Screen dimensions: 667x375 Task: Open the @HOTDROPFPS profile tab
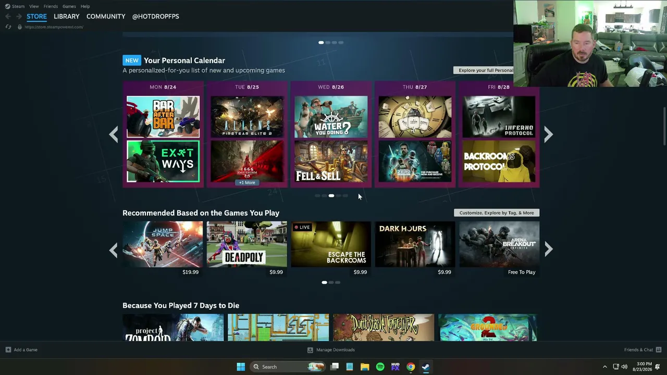[x=155, y=17]
